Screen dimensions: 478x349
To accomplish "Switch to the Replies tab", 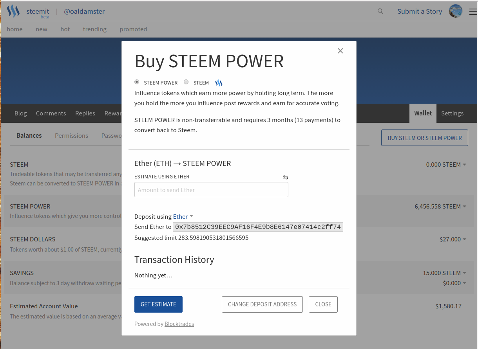I will pyautogui.click(x=85, y=113).
